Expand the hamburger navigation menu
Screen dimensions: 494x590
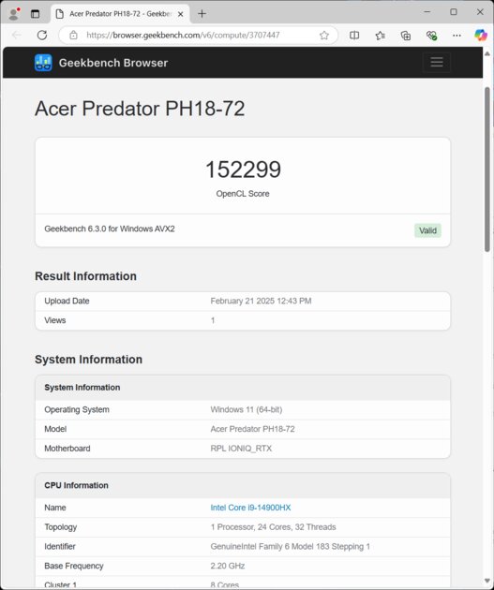click(437, 62)
